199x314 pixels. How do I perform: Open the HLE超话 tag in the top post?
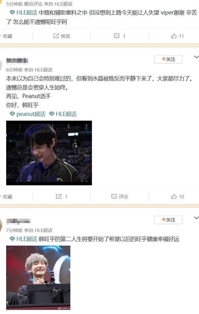tap(27, 13)
